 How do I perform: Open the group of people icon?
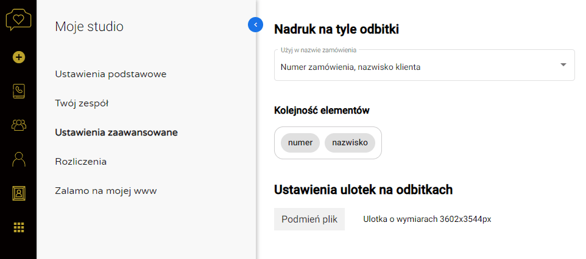tap(19, 125)
